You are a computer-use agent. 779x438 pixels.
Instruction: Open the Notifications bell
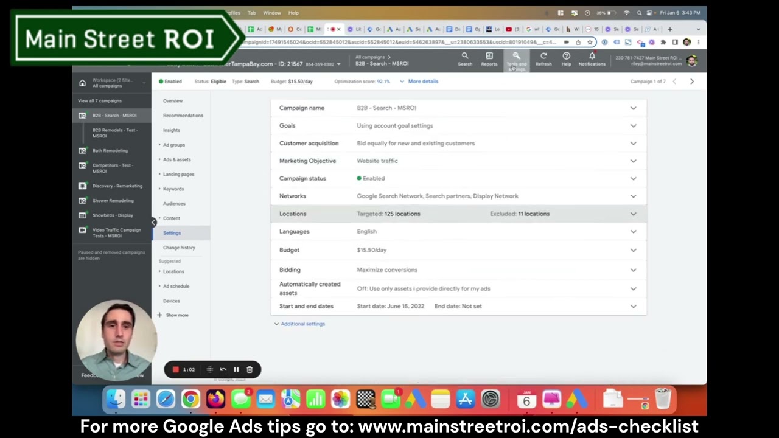coord(592,59)
